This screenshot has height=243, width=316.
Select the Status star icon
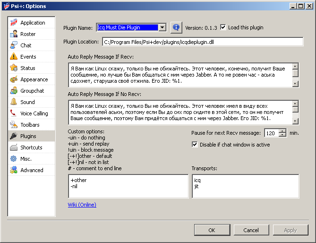pos(14,68)
